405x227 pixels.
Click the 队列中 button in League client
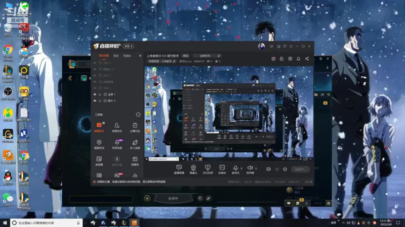point(173,198)
